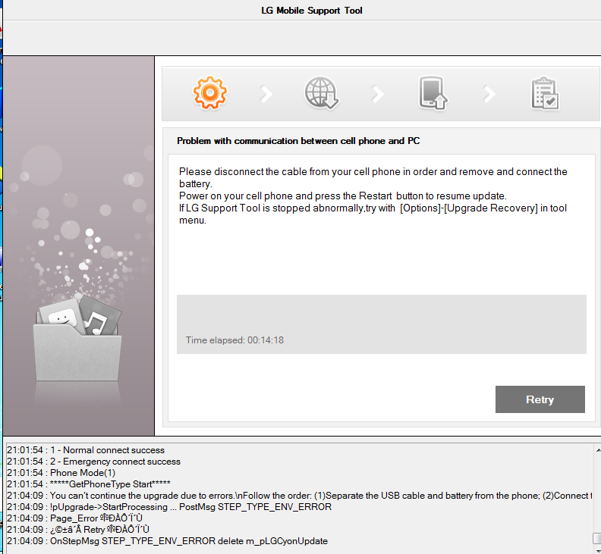Screen dimensions: 601x554
Task: Click the 'Time elapsed: 00:14:18' text
Action: pyautogui.click(x=235, y=340)
